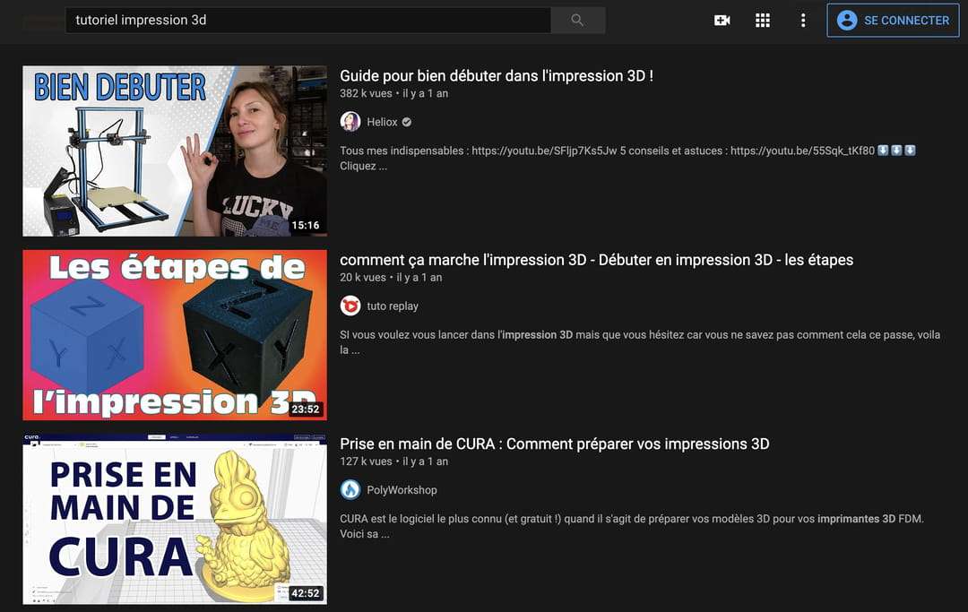Open the 'BIEN DEBUTER' video thumbnail
The width and height of the screenshot is (968, 612).
[175, 151]
